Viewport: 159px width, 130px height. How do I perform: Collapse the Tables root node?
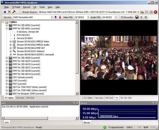[3, 22]
